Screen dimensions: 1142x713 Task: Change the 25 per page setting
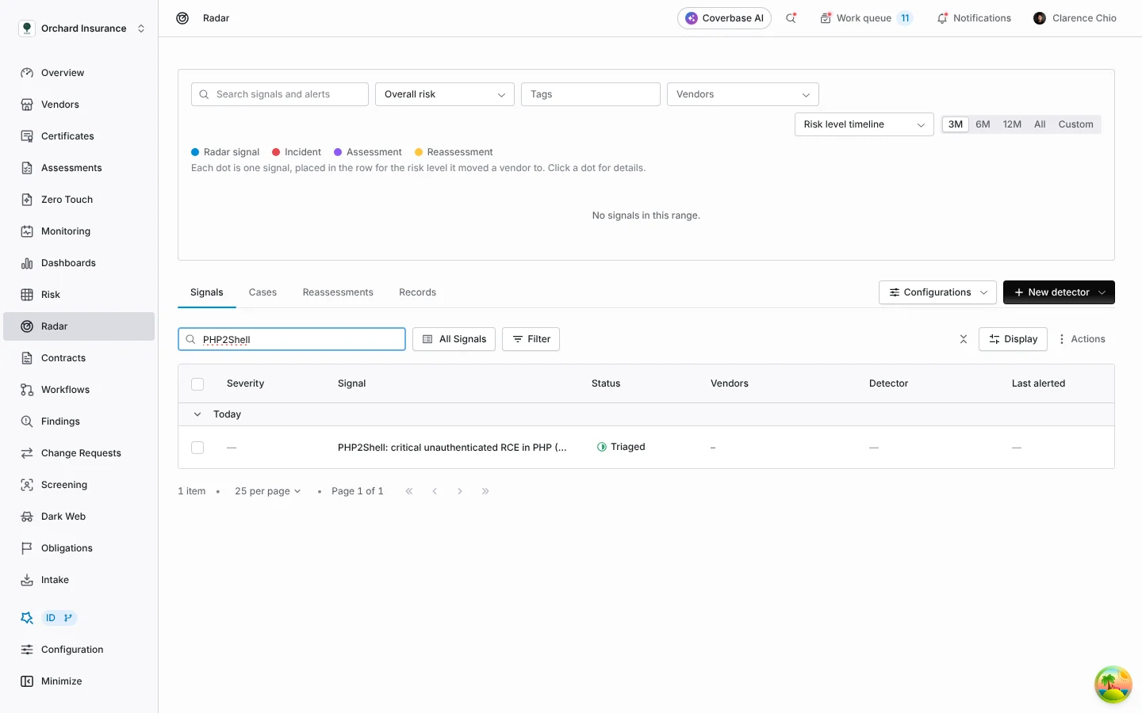pos(268,491)
